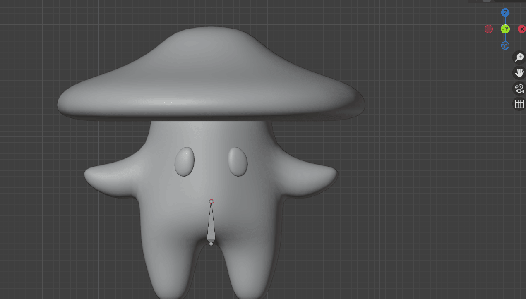Screen dimensions: 526x299
Task: Click on the mushroom cap
Action: (x=211, y=74)
